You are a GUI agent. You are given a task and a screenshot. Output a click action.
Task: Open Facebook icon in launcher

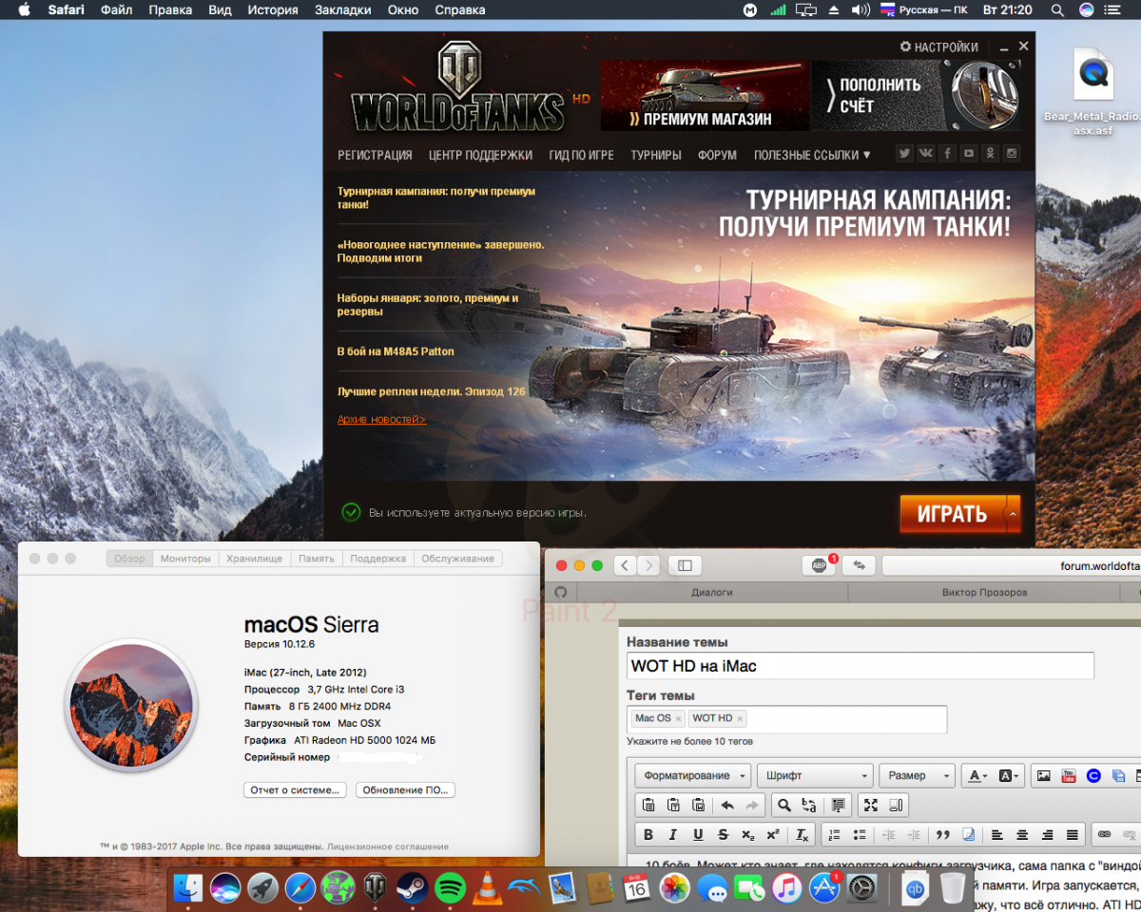[947, 154]
